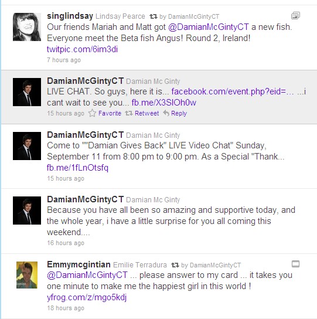This screenshot has width=317, height=319.
Task: Click retweet icon beside Lindsay Pearce name
Action: (154, 16)
